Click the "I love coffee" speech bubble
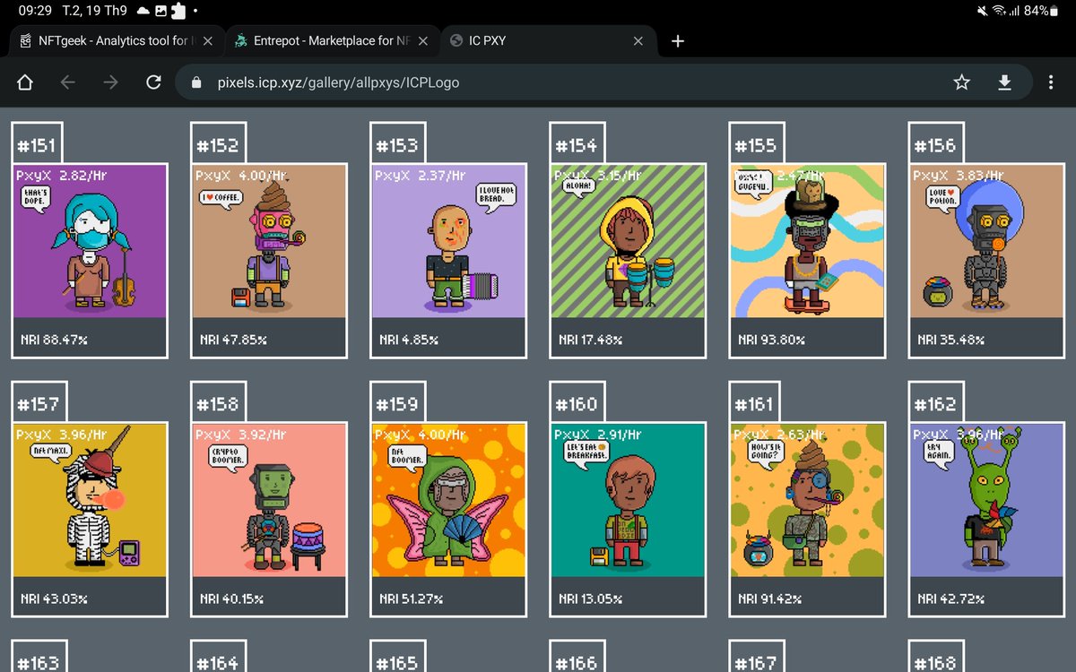 [221, 198]
